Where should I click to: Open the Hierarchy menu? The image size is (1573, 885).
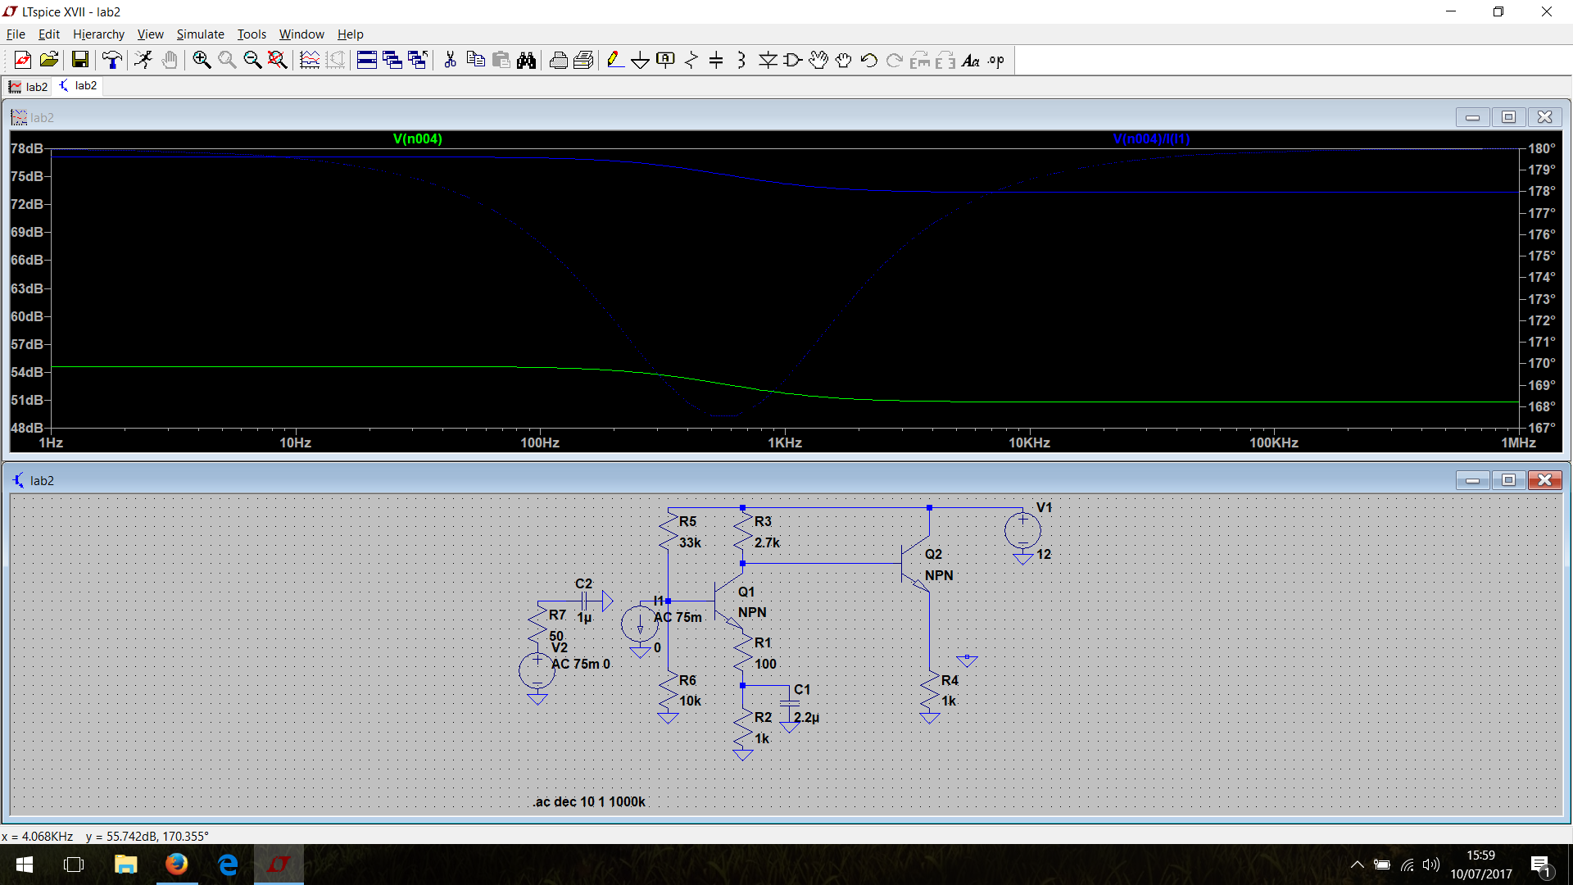[98, 34]
